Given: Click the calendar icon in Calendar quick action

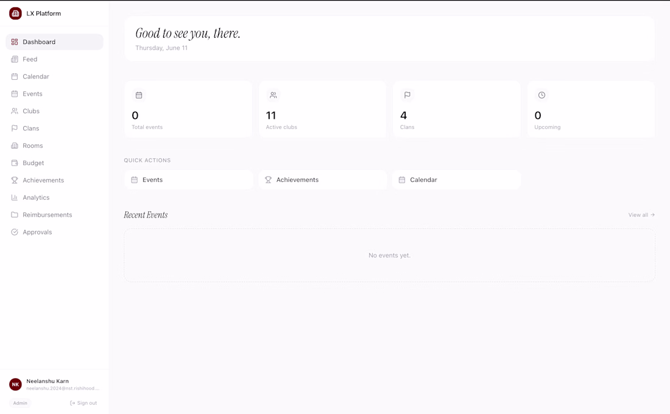Looking at the screenshot, I should click(x=401, y=180).
